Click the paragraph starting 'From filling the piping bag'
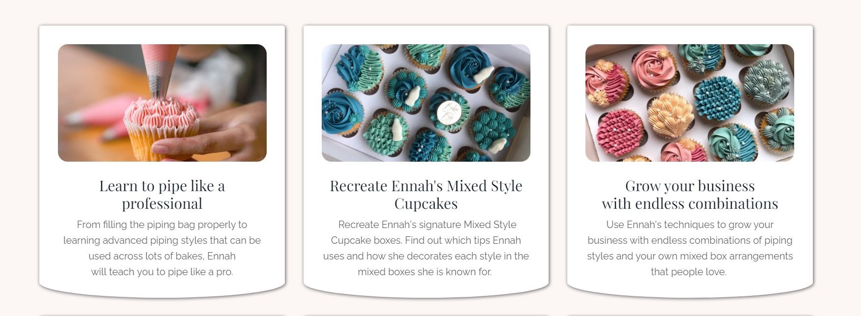The height and width of the screenshot is (316, 861). [162, 248]
